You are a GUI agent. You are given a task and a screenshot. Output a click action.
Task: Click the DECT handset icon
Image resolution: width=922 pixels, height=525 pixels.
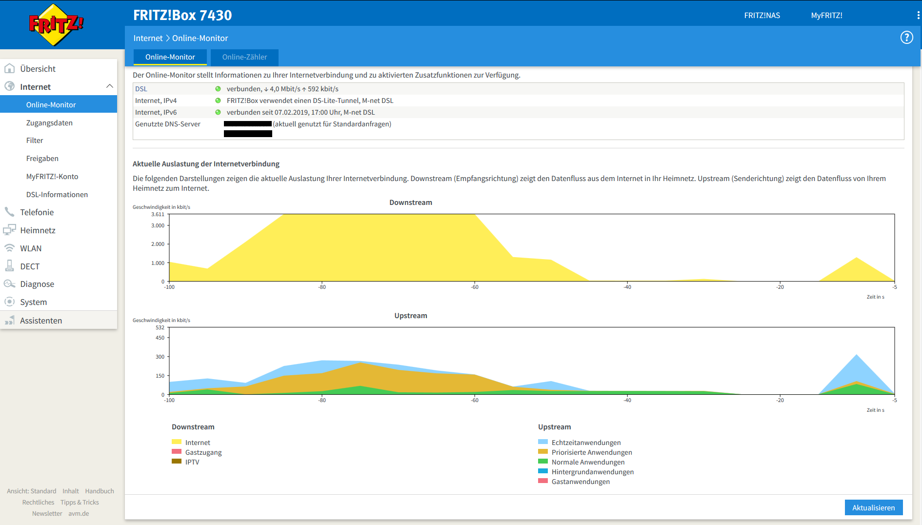9,266
